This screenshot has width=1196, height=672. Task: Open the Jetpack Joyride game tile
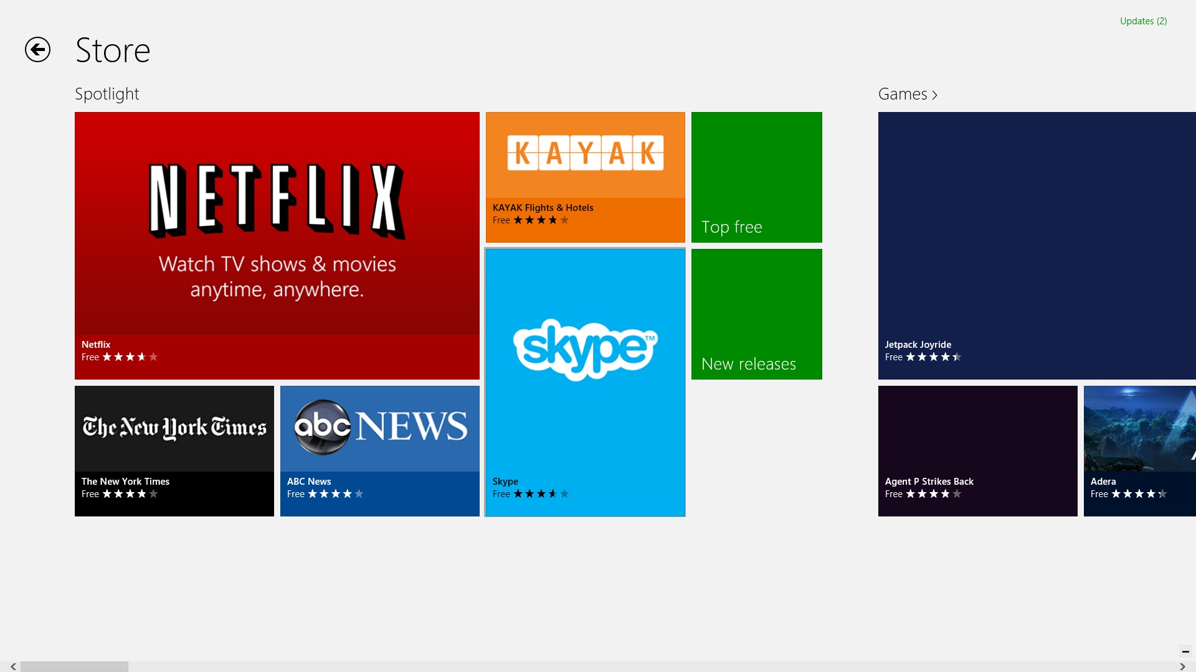1037,246
